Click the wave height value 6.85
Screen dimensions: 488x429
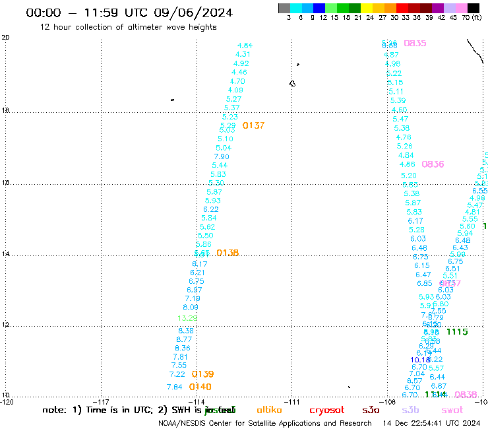point(425,284)
